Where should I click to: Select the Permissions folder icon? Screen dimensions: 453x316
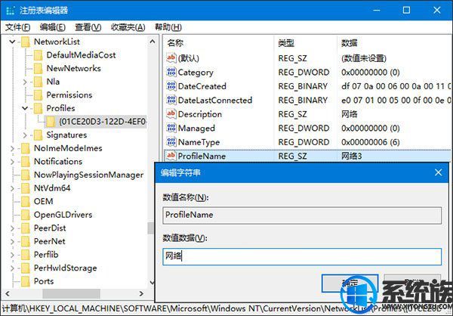pyautogui.click(x=39, y=95)
